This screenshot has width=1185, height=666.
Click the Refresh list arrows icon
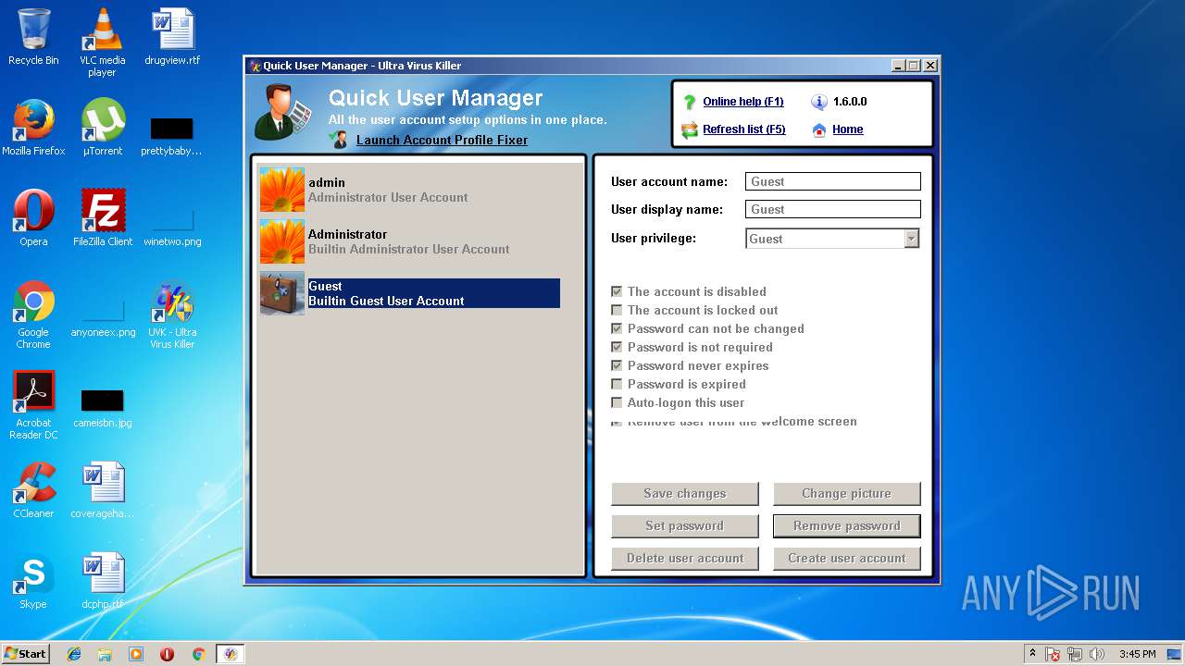tap(689, 129)
